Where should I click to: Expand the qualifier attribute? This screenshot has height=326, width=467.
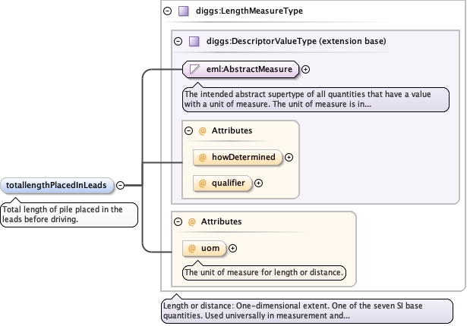258,183
